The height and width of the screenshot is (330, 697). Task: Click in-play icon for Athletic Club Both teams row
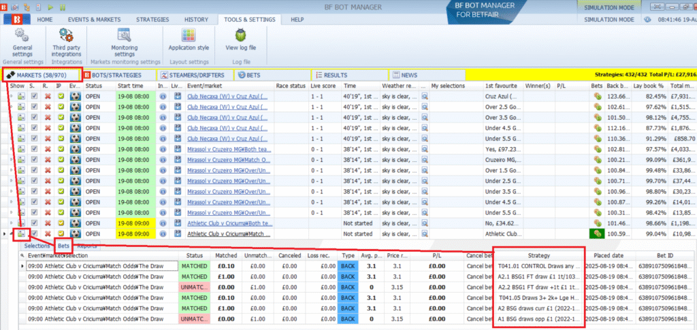(x=61, y=223)
